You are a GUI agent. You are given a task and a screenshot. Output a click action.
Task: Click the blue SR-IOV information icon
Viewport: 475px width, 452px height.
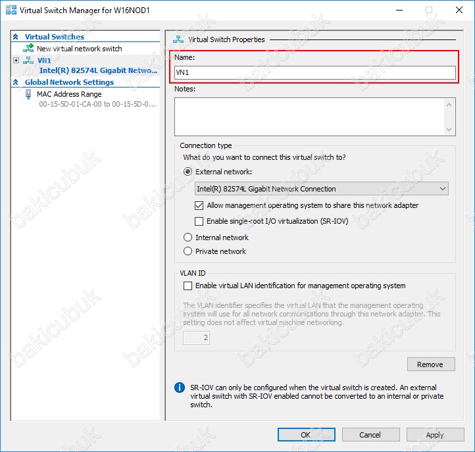[180, 388]
